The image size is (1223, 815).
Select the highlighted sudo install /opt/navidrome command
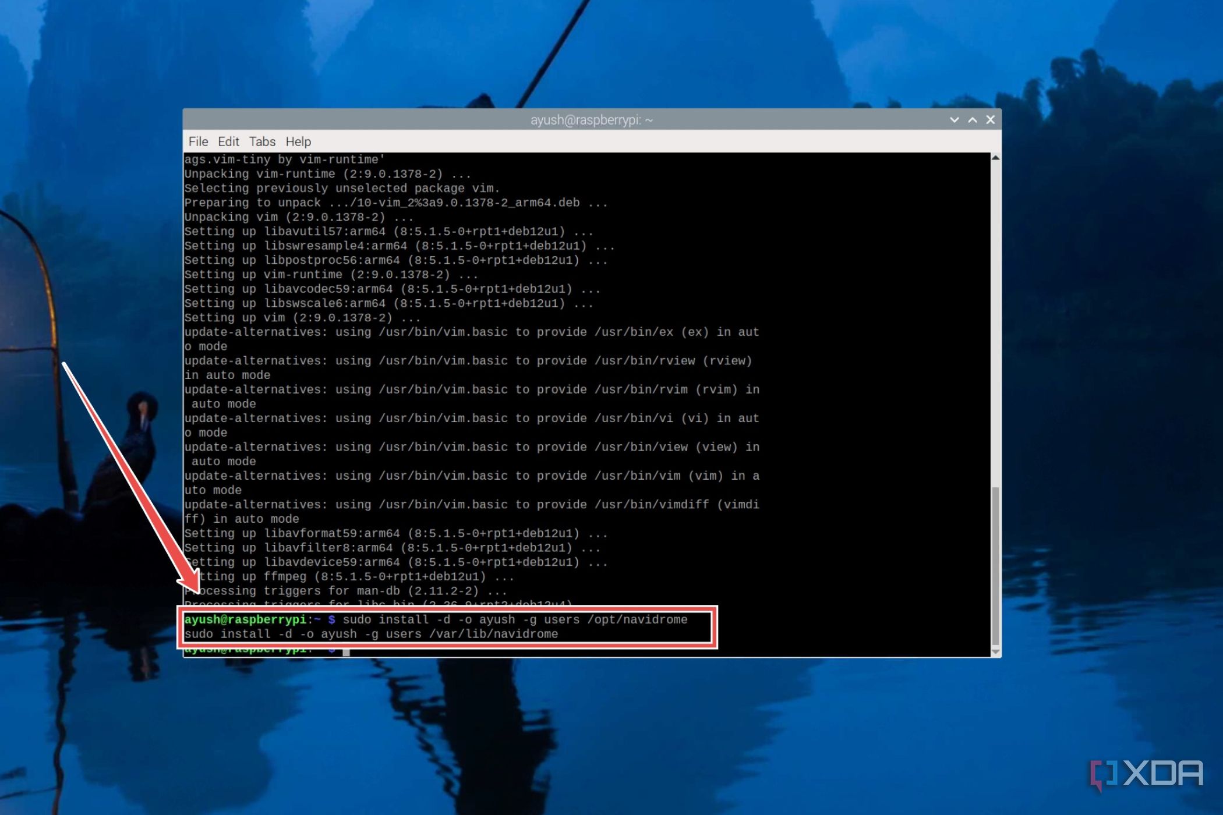click(x=515, y=619)
